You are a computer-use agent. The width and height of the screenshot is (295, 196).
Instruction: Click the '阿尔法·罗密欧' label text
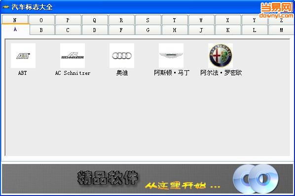coord(221,73)
